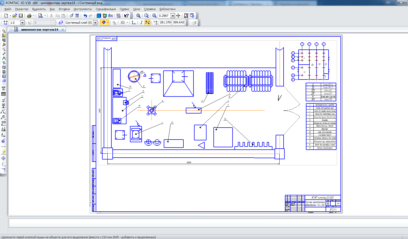This screenshot has height=239, width=408.
Task: Set the current state icon next to step field
Action: [30, 23]
